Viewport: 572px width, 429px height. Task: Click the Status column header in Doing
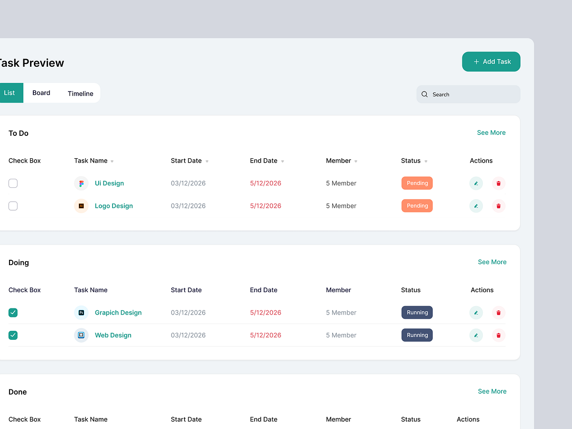(411, 290)
